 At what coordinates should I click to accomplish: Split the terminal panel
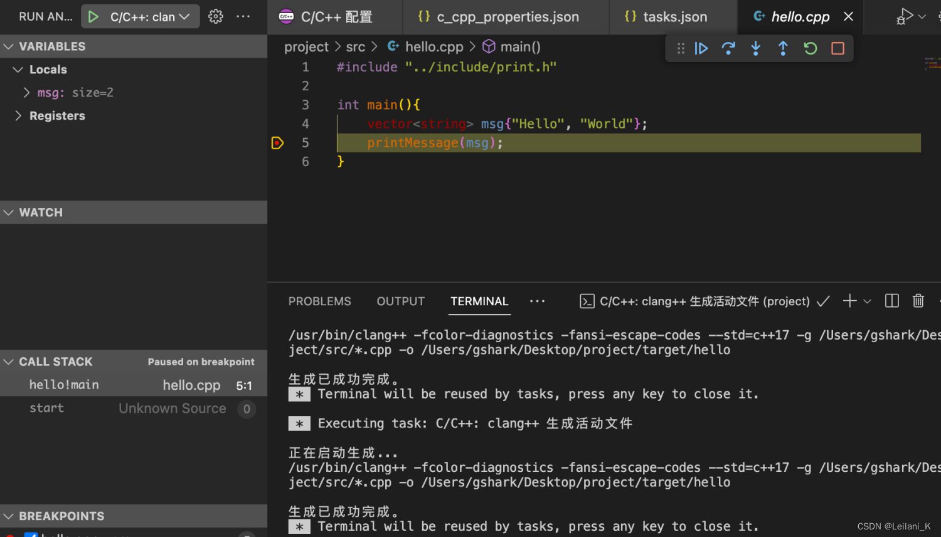[x=892, y=301]
